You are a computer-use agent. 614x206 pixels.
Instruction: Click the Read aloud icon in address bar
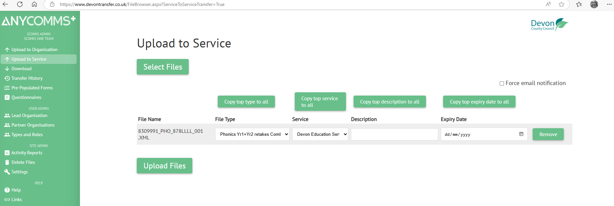click(x=548, y=4)
